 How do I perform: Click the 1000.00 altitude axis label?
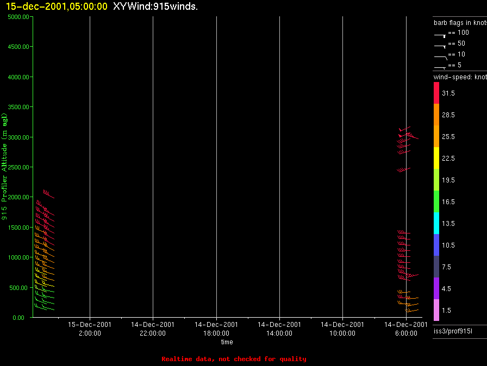pyautogui.click(x=18, y=257)
